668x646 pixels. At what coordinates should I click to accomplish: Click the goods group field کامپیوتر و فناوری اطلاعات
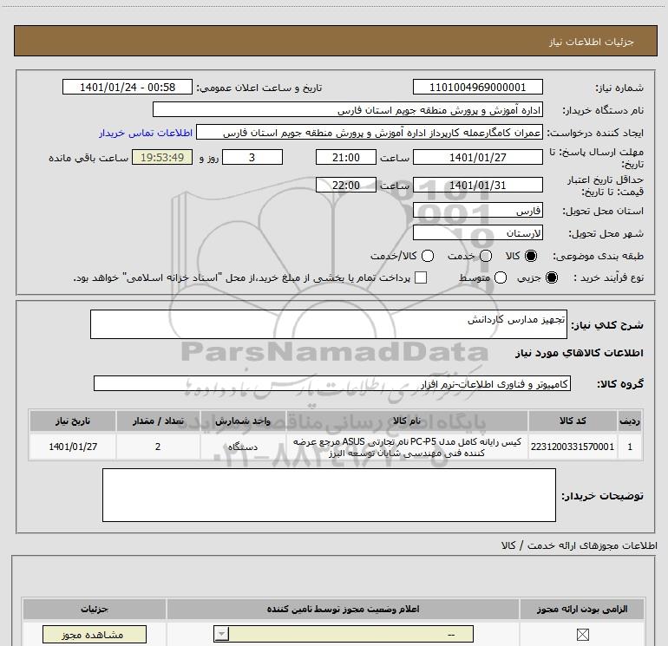(x=332, y=383)
